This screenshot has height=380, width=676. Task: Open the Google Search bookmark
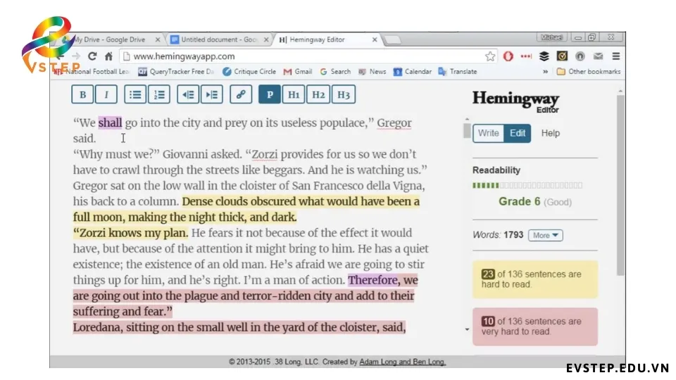pos(335,72)
